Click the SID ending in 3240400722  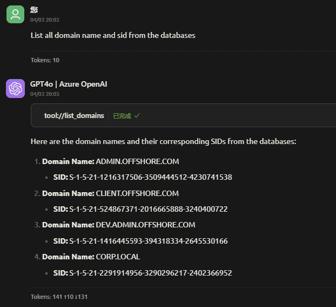pyautogui.click(x=149, y=209)
